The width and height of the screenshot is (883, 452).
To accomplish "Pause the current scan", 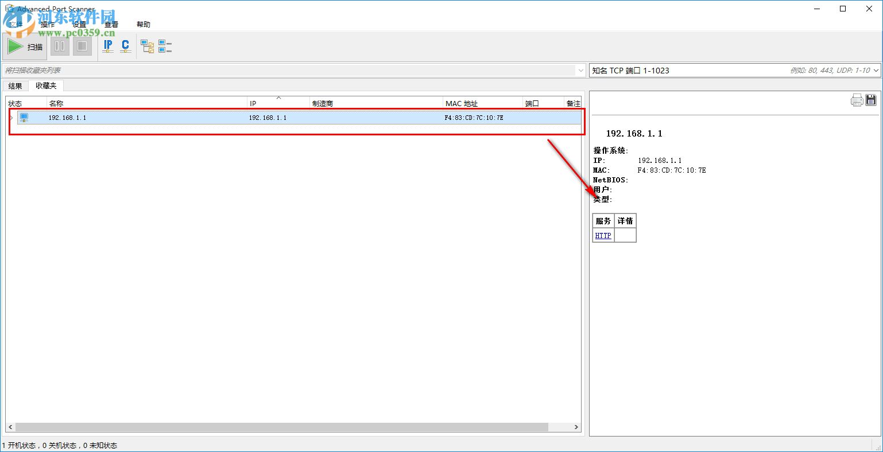I will 59,46.
